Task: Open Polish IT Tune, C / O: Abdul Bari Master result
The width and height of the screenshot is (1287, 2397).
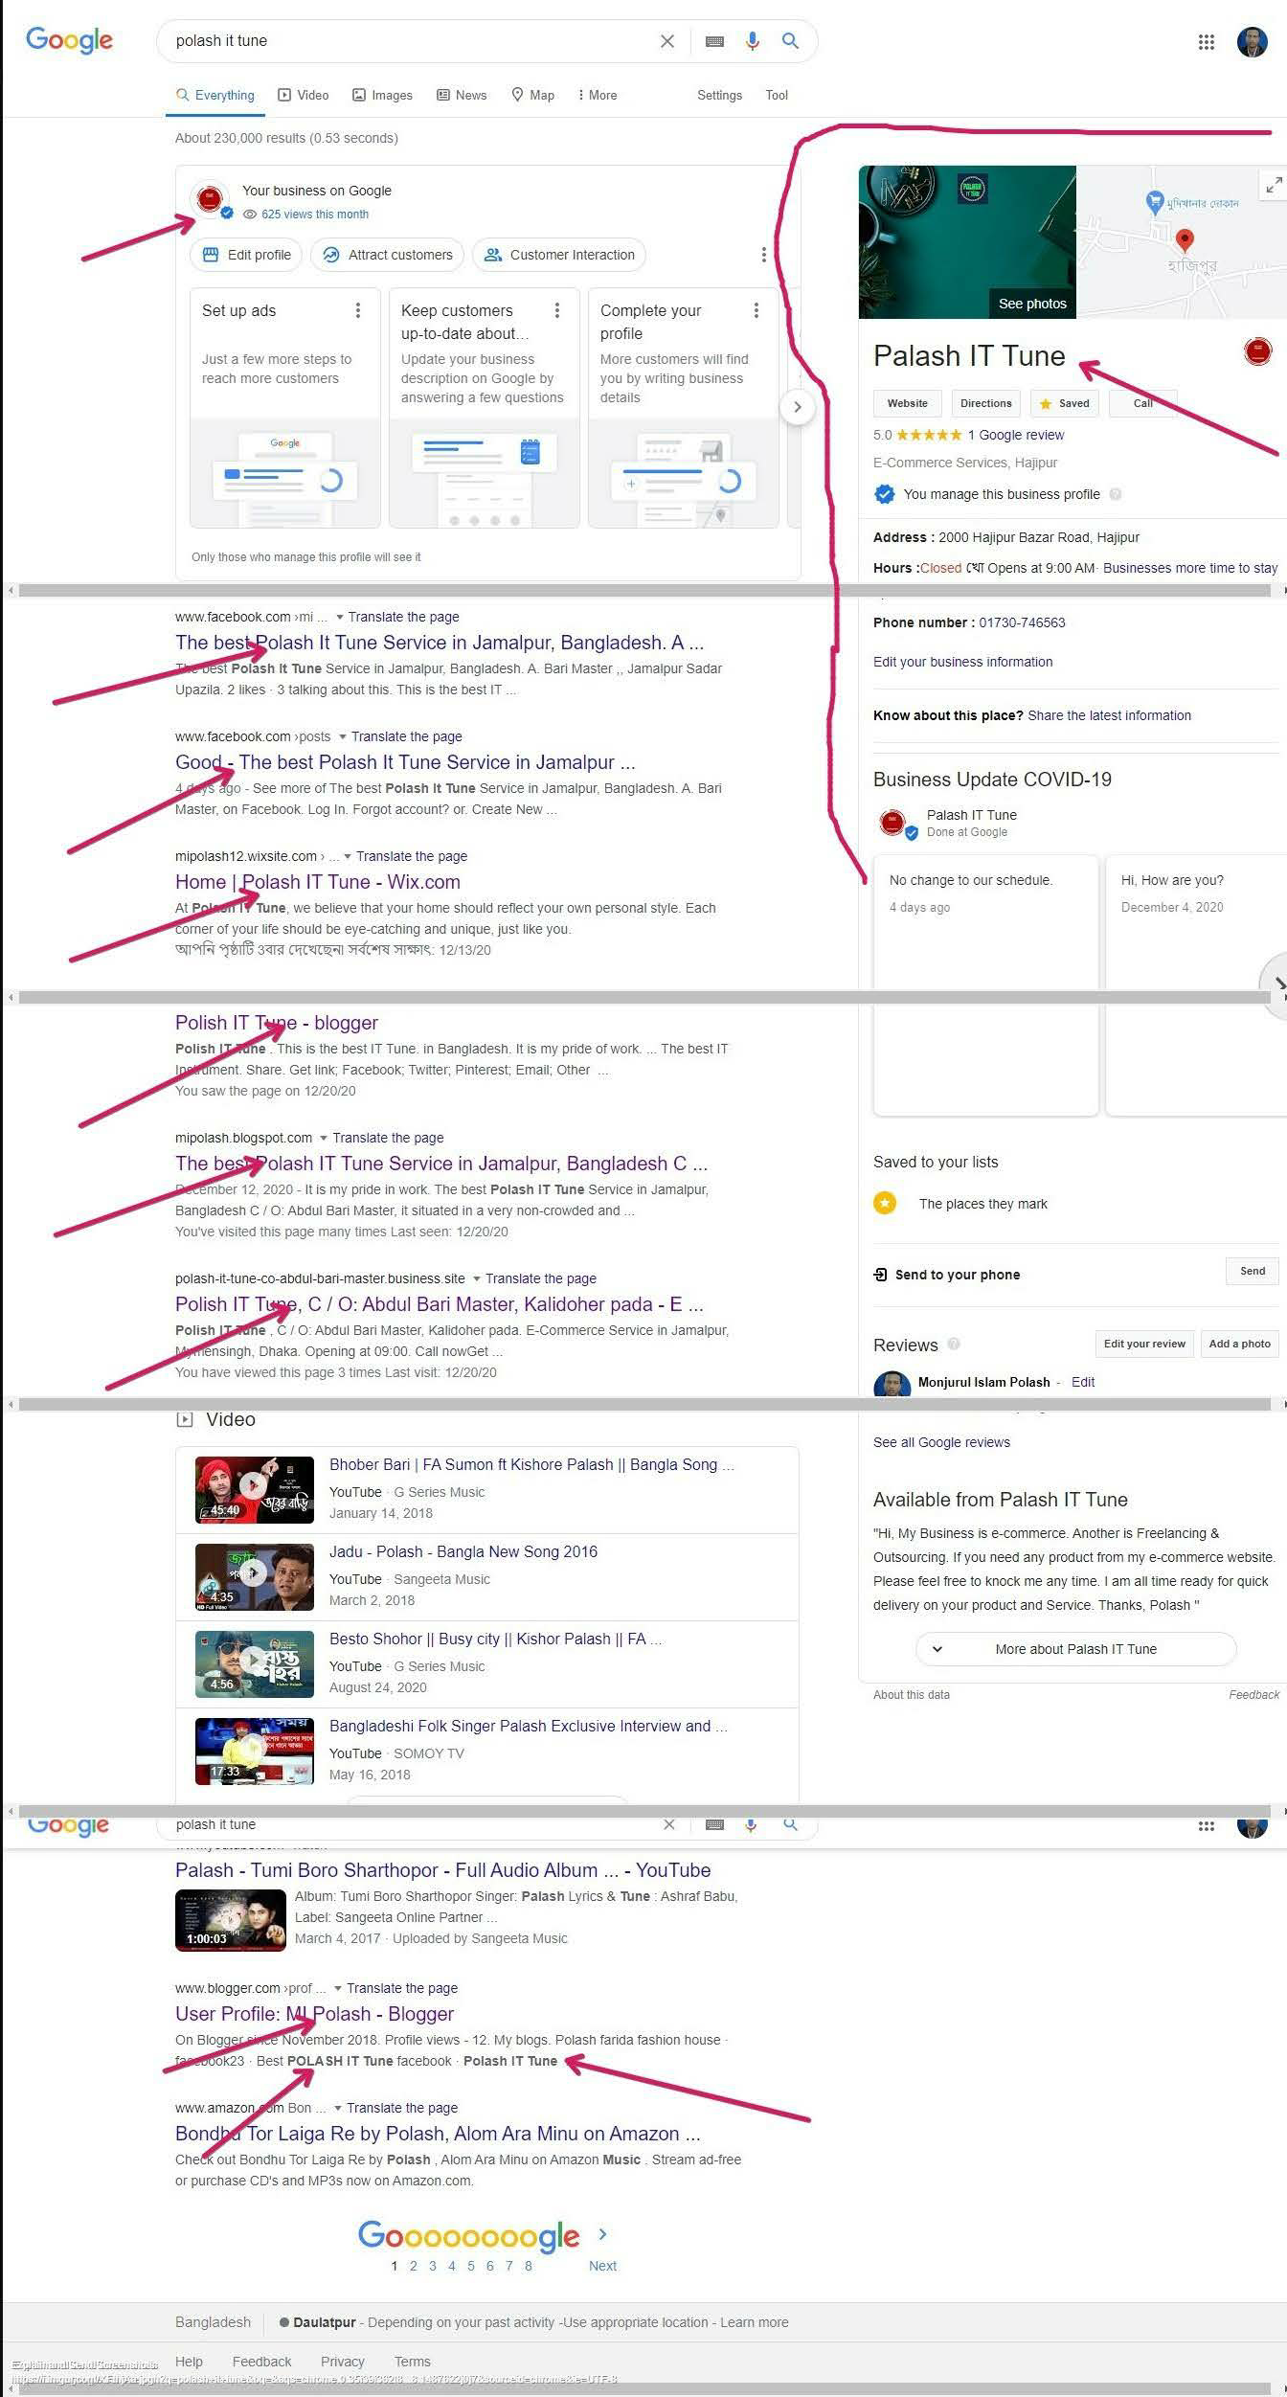Action: click(x=439, y=1304)
